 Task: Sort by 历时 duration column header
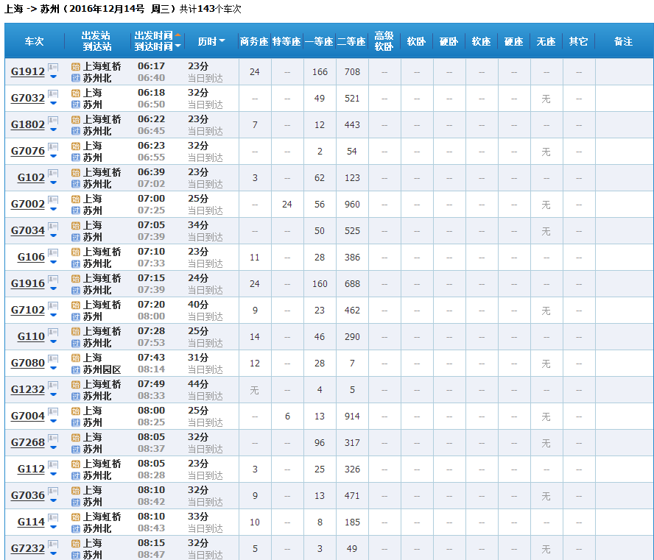coord(211,41)
